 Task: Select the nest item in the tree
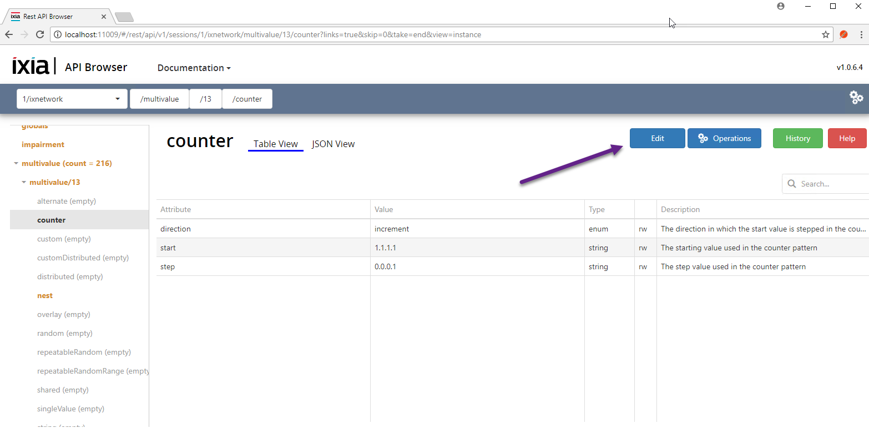click(45, 296)
